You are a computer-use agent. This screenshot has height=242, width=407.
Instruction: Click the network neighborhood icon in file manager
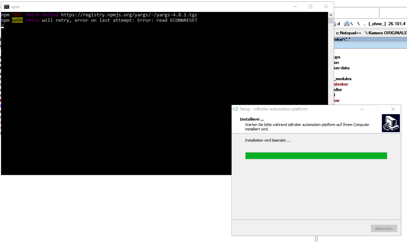[x=347, y=24]
